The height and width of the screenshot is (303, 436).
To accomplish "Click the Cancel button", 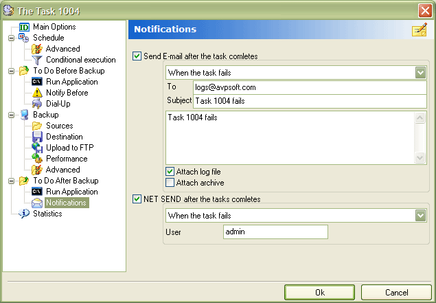I will [x=396, y=293].
